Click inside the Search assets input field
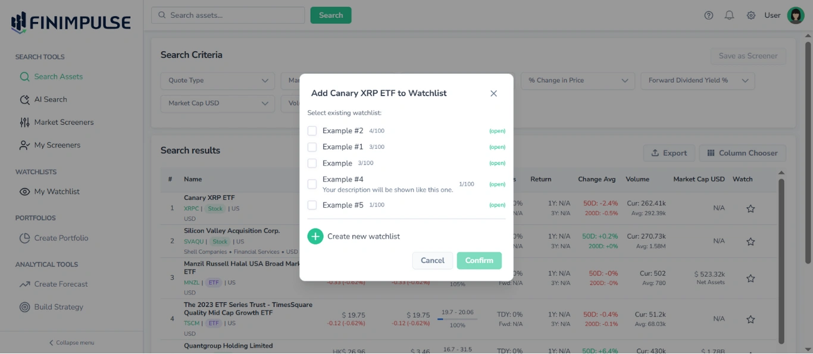Screen dimensions: 813x354 pos(227,15)
